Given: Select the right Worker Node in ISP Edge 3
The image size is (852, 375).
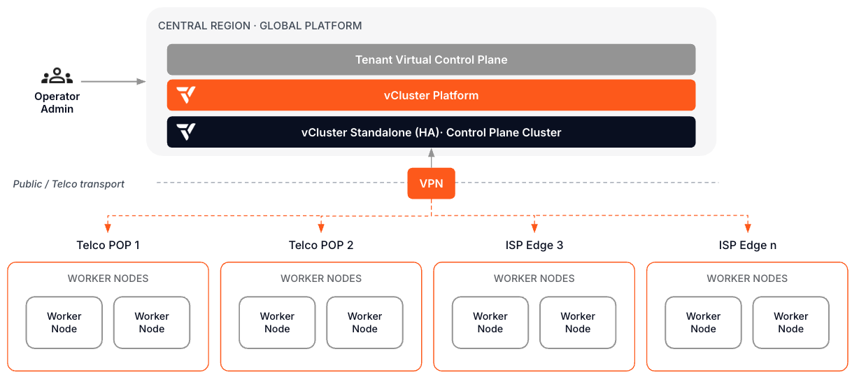Looking at the screenshot, I should [578, 323].
